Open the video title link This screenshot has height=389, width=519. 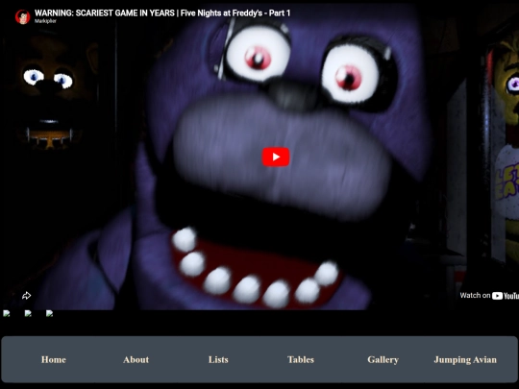click(x=162, y=12)
